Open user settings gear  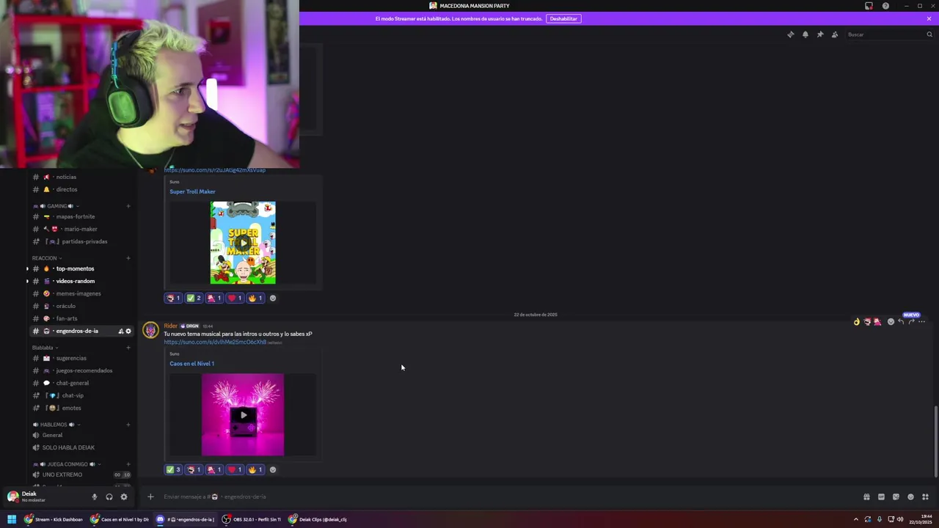[x=123, y=496]
